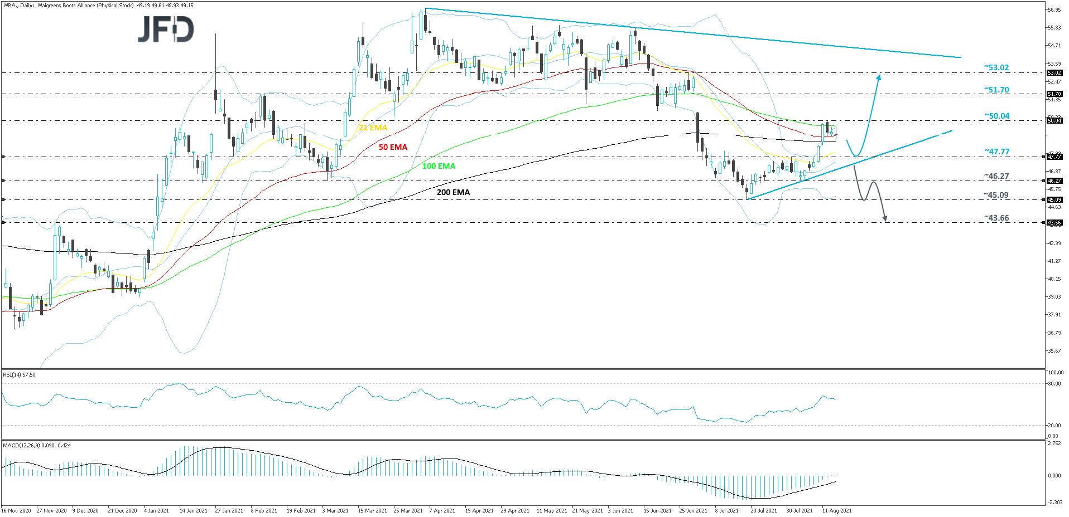
Task: Click the 54.71 price axis value
Action: pos(1054,46)
